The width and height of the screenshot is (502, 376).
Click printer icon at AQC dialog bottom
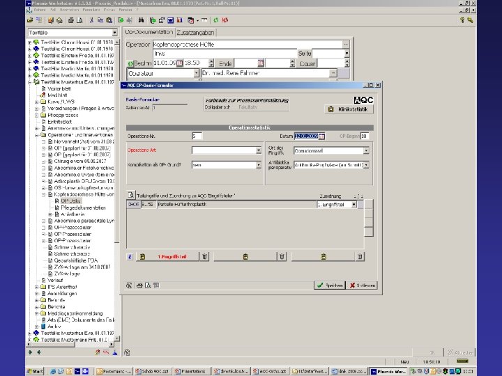click(139, 285)
